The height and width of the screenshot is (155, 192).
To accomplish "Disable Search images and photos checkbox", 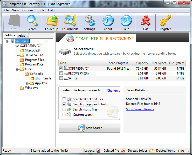I will tap(64, 104).
